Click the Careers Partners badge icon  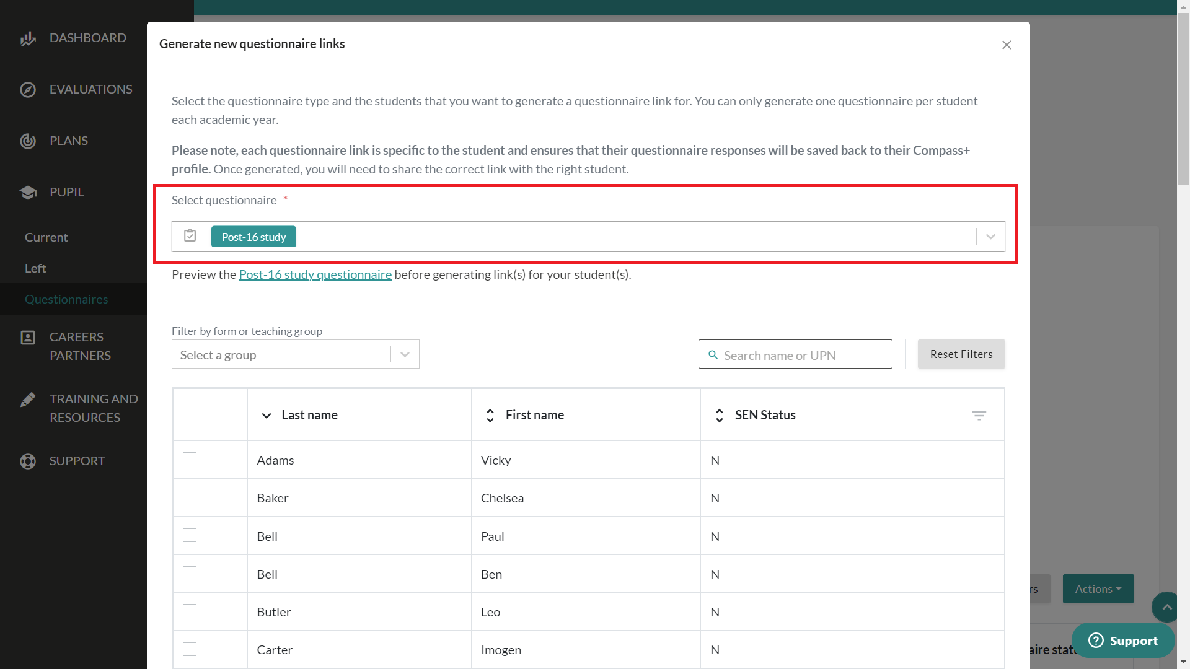point(28,338)
